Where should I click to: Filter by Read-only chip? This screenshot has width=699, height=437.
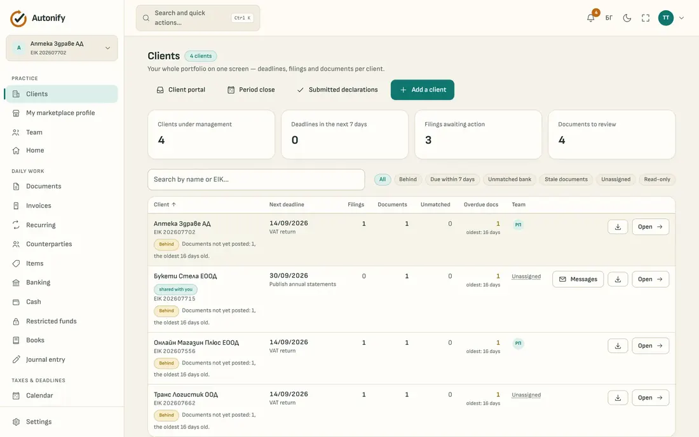[x=657, y=179]
